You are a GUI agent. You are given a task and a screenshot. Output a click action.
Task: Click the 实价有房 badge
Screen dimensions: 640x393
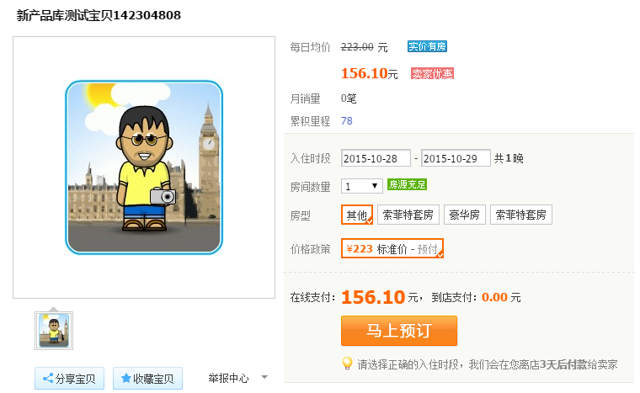427,46
